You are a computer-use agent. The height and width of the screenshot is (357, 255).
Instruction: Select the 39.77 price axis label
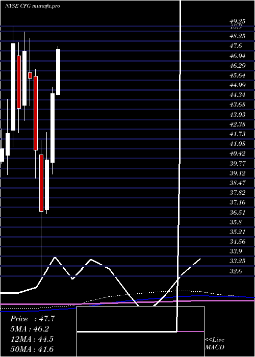coord(238,164)
